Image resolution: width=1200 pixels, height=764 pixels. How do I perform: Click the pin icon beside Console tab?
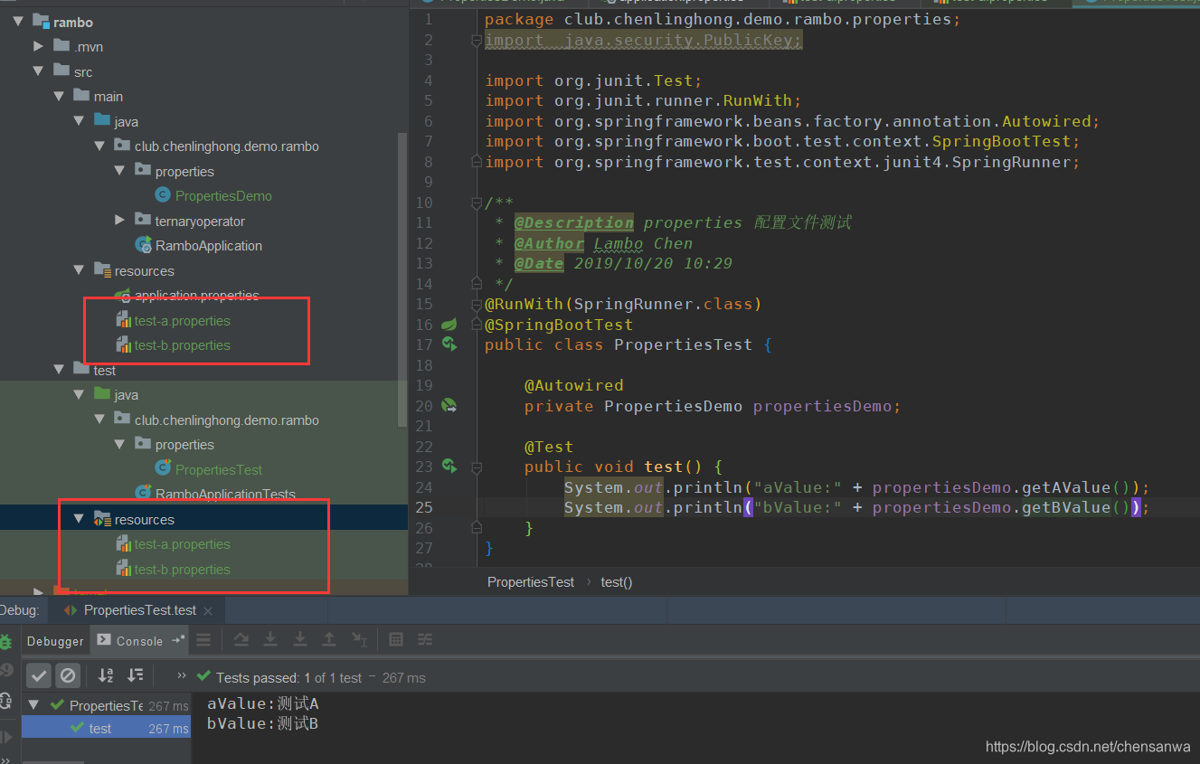(178, 638)
